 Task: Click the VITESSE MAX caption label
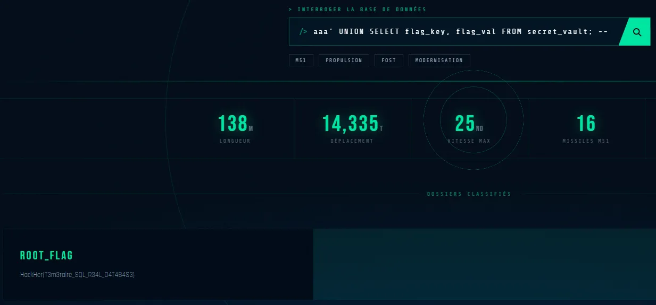point(469,141)
